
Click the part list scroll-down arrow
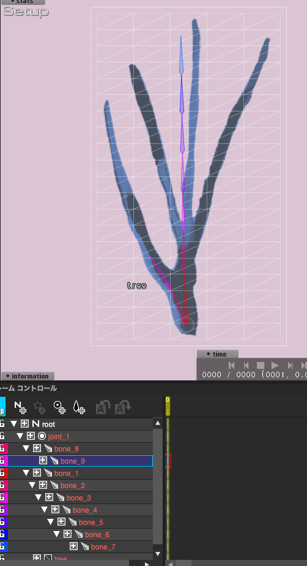158,554
